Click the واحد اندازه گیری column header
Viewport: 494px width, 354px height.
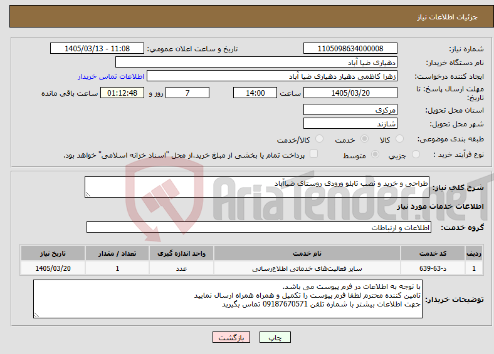181,253
